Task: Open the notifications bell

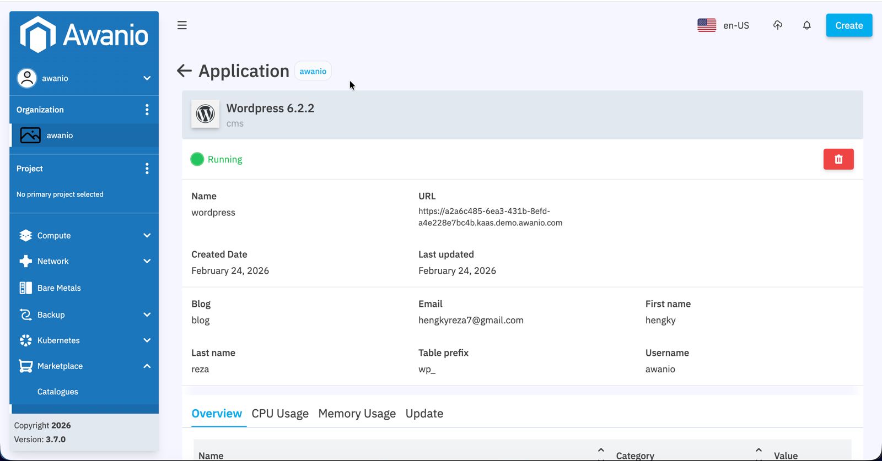Action: pos(806,25)
